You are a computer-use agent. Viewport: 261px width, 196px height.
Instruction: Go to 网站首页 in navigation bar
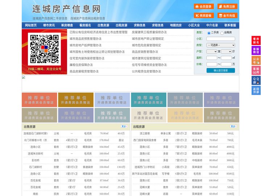(x=31, y=25)
